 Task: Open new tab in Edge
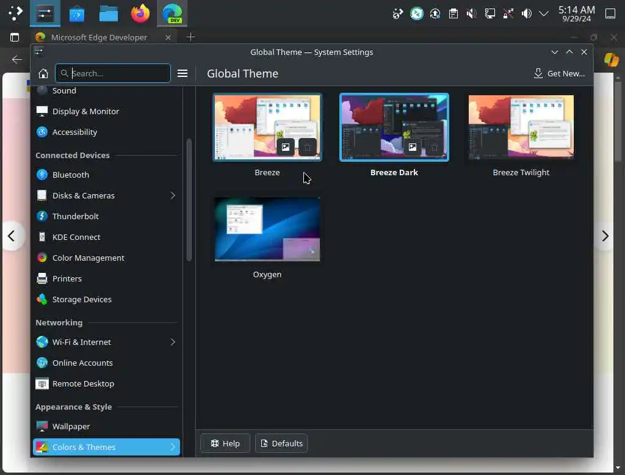pos(190,37)
